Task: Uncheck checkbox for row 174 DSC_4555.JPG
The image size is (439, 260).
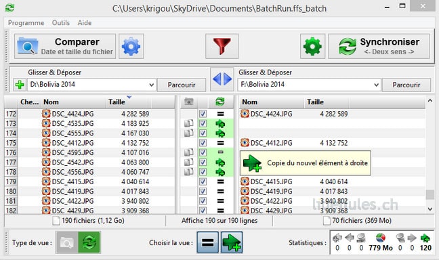Action: pyautogui.click(x=203, y=133)
